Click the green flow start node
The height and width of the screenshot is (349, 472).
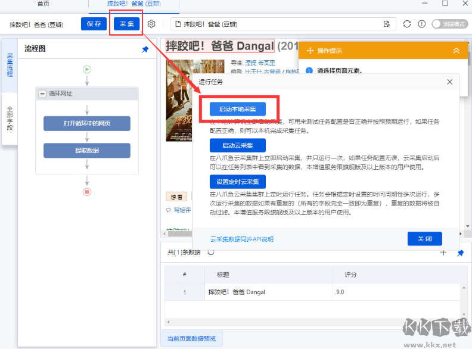(86, 70)
